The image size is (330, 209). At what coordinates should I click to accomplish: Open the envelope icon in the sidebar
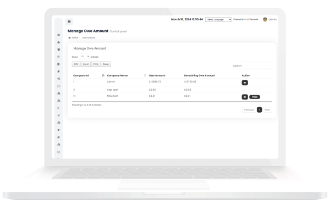pos(58,152)
